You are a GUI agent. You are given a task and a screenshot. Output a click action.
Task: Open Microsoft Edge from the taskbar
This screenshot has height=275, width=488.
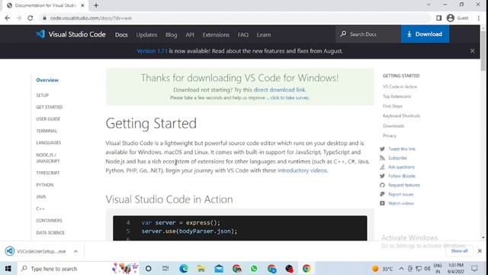(184, 268)
